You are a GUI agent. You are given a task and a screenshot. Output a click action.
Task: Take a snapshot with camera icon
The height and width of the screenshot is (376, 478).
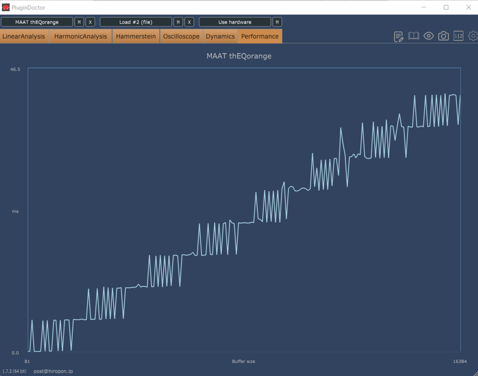coord(443,36)
